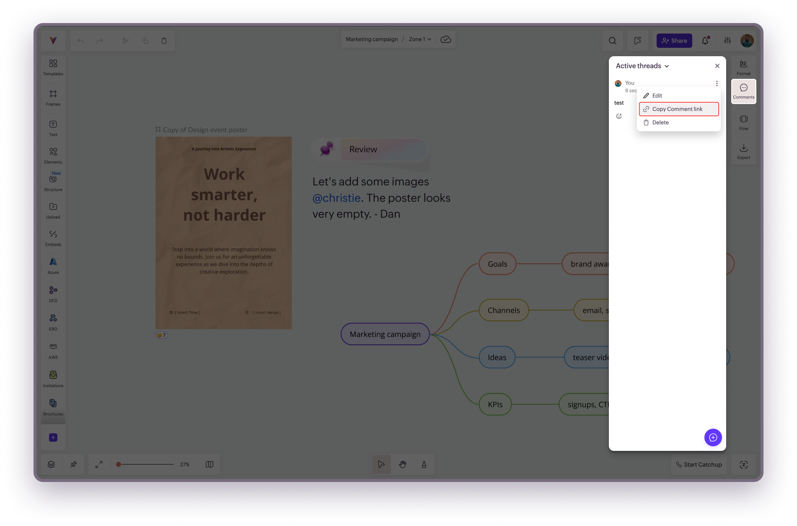Select the Frames tool

point(53,97)
